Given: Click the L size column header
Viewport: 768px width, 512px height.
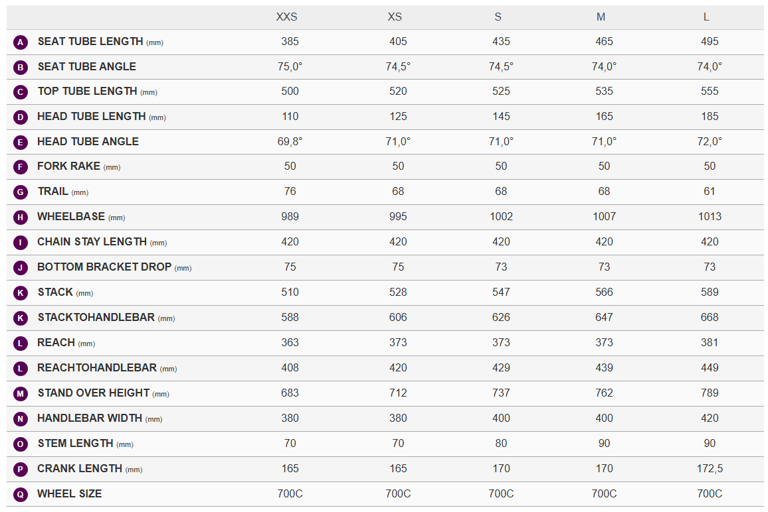Looking at the screenshot, I should point(706,17).
